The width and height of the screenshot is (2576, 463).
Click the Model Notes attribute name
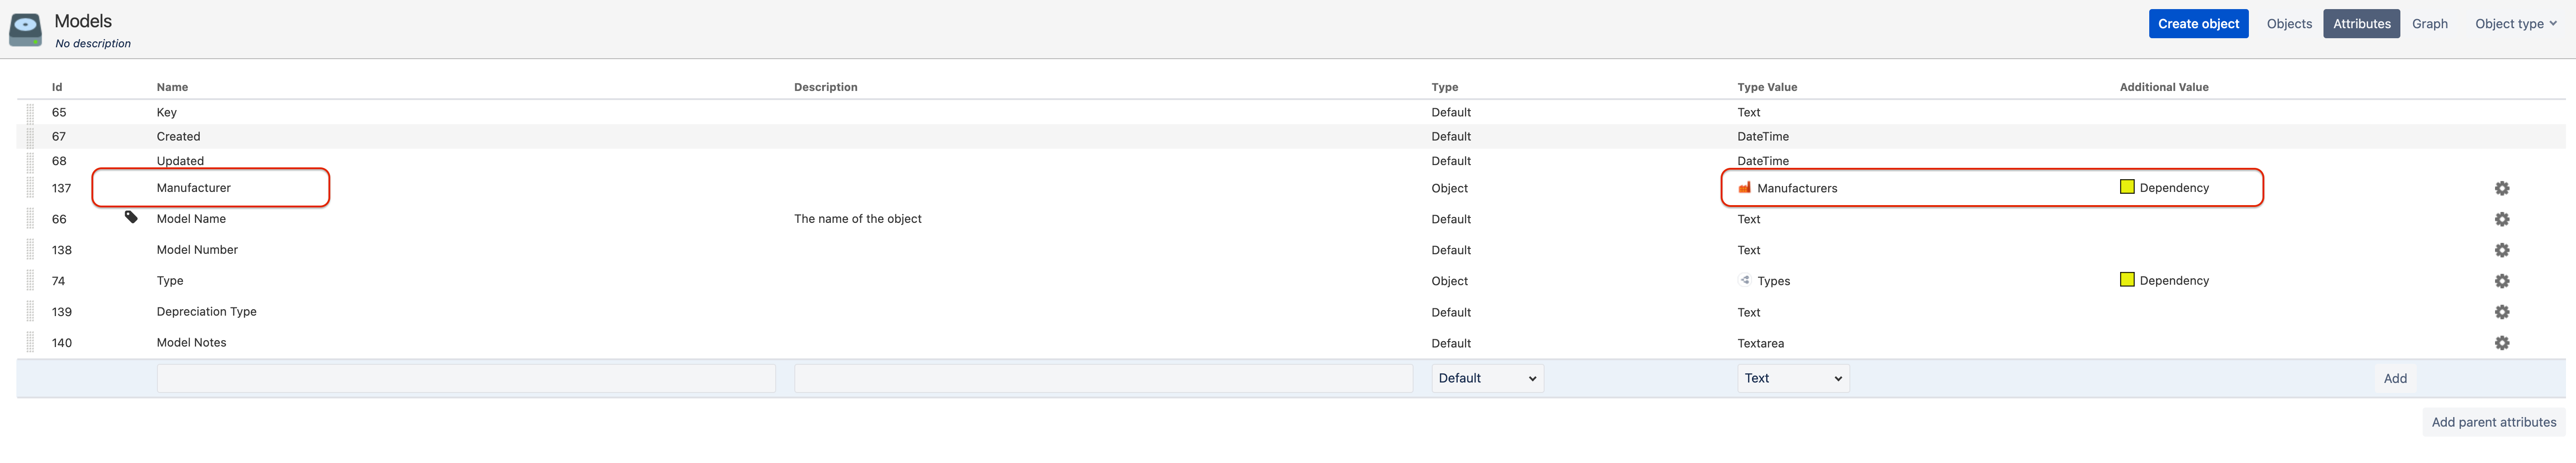point(192,343)
